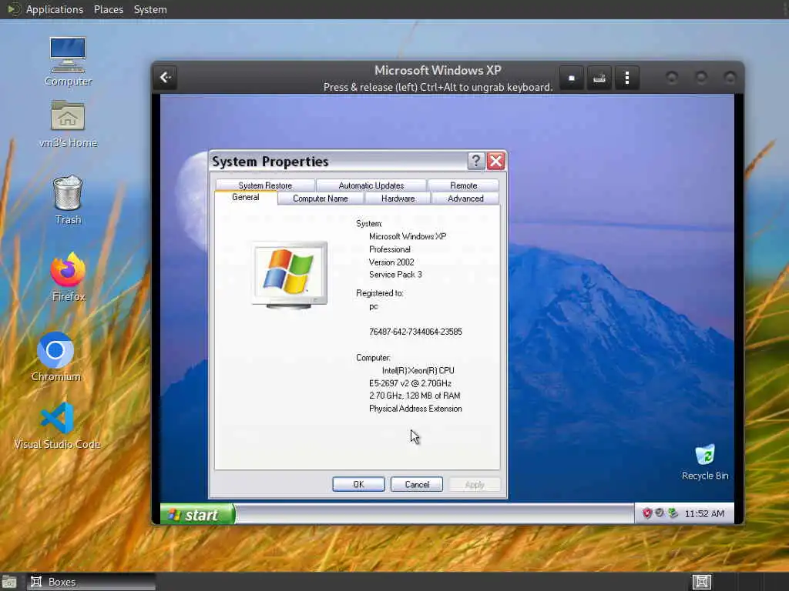Click the Windows XP logo monitor image
The width and height of the screenshot is (789, 591).
click(x=290, y=275)
